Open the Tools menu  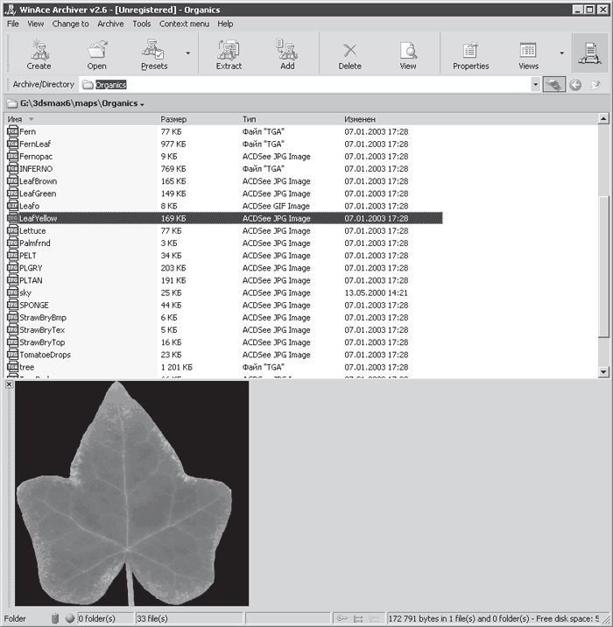[x=142, y=24]
